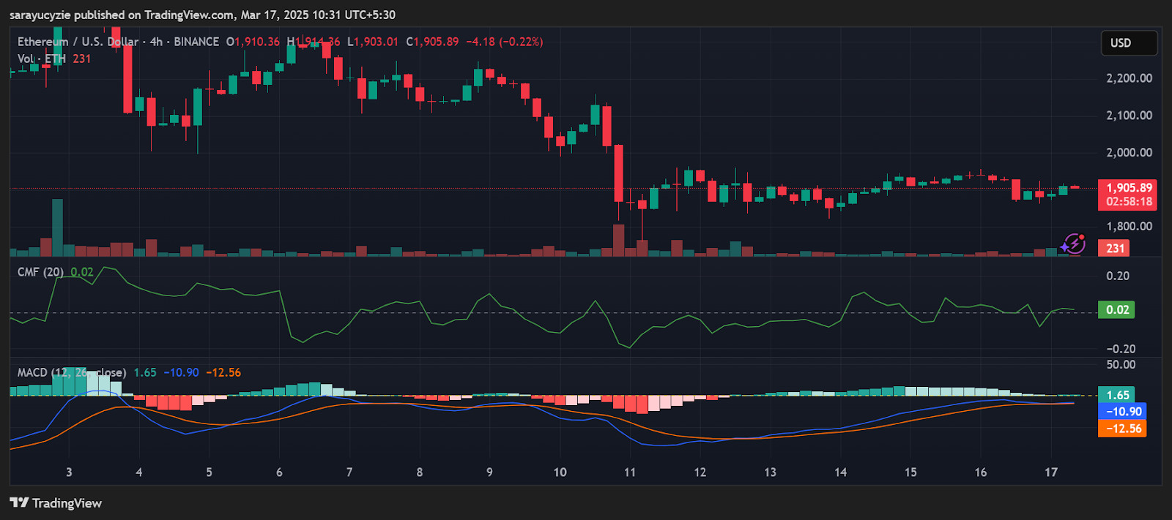Click the Vol · ETH indicator label

point(42,59)
